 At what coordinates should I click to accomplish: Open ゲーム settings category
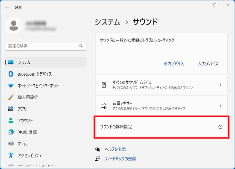[46, 144]
